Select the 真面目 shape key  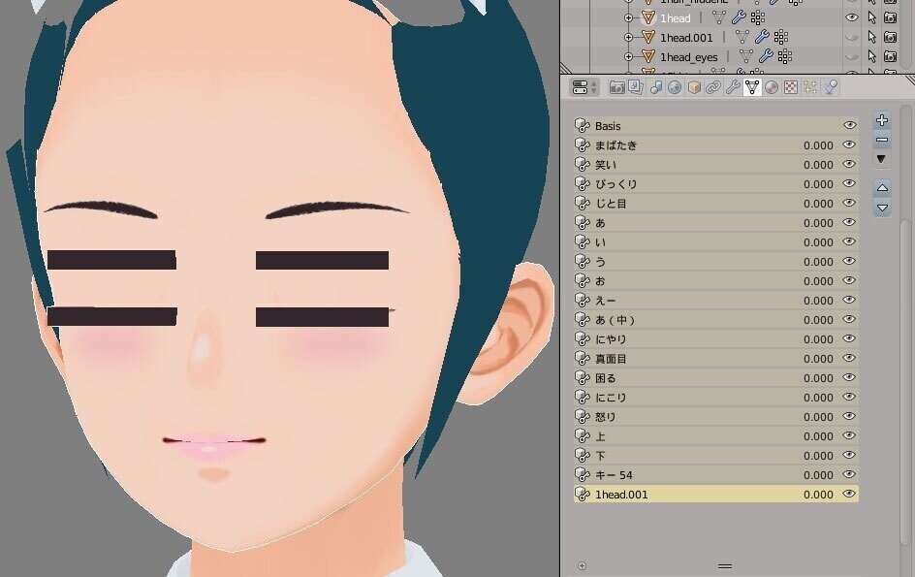tap(716, 359)
